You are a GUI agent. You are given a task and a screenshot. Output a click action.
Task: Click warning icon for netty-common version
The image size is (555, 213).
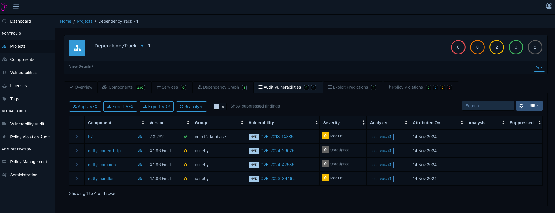(185, 165)
